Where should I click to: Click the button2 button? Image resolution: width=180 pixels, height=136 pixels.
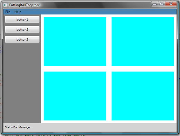(22, 30)
